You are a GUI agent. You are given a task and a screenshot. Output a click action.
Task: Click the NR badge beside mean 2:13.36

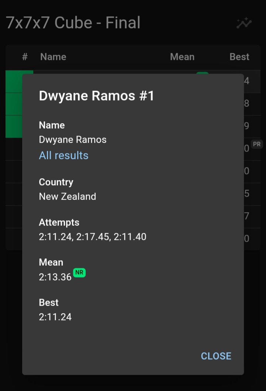pyautogui.click(x=79, y=272)
